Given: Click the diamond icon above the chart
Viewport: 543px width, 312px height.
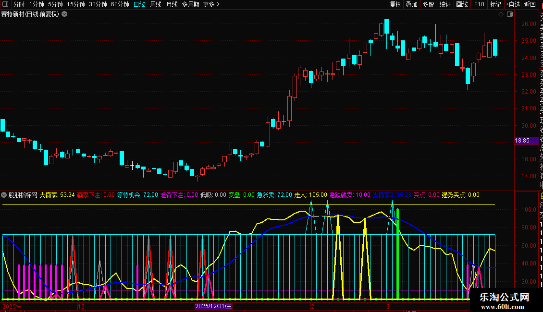Looking at the screenshot, I should click(x=501, y=14).
